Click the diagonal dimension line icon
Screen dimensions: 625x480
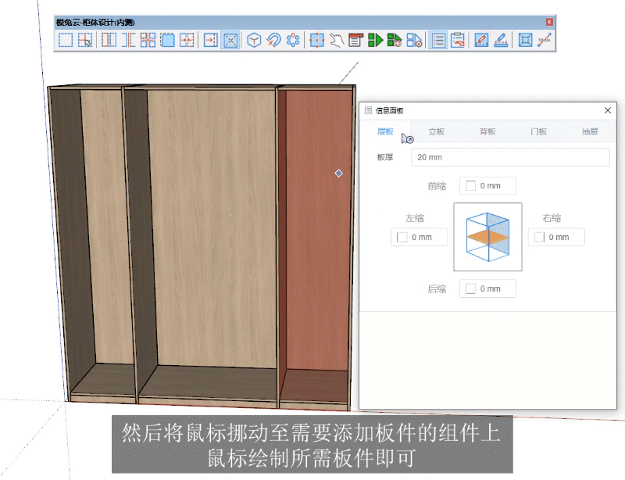coord(545,40)
